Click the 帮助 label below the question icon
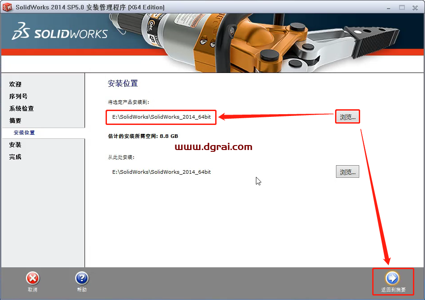Viewport: 425px width, 300px height. pyautogui.click(x=82, y=290)
